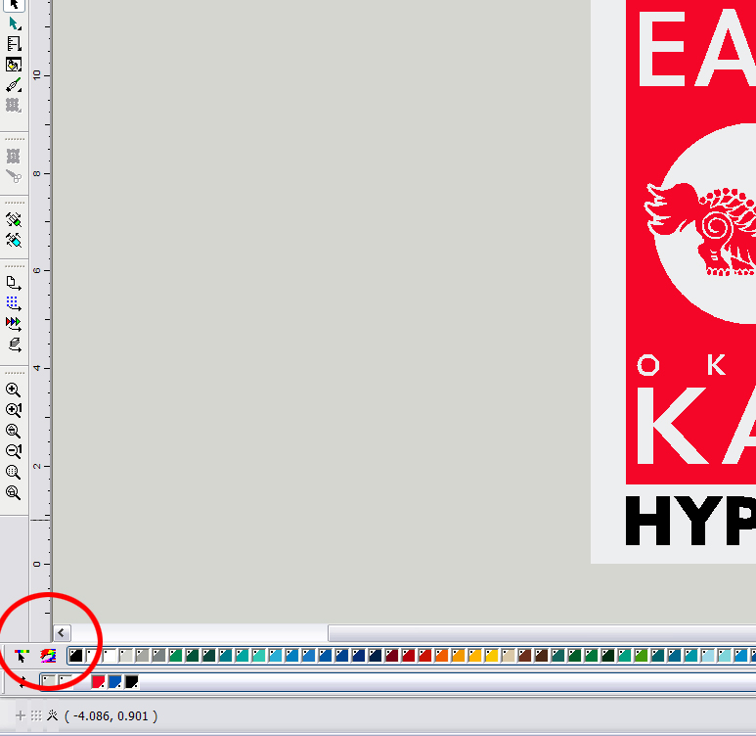Click the zoom in magnifier marked 1
This screenshot has height=736, width=756.
[x=14, y=410]
